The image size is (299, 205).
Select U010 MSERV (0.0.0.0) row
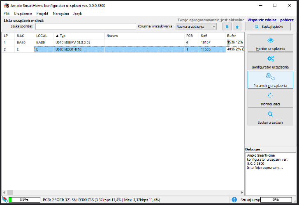coord(123,42)
